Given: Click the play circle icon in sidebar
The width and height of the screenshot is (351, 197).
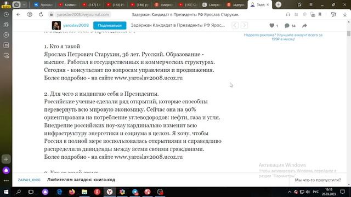Looking at the screenshot, I should [x=6, y=35].
